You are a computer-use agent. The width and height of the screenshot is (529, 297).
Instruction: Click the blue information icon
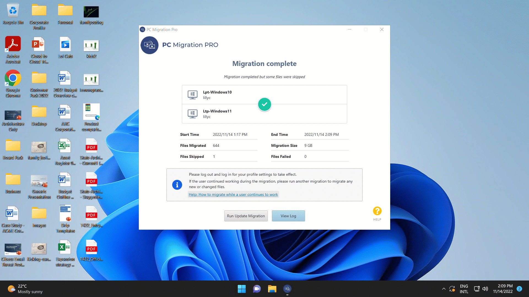tap(177, 185)
